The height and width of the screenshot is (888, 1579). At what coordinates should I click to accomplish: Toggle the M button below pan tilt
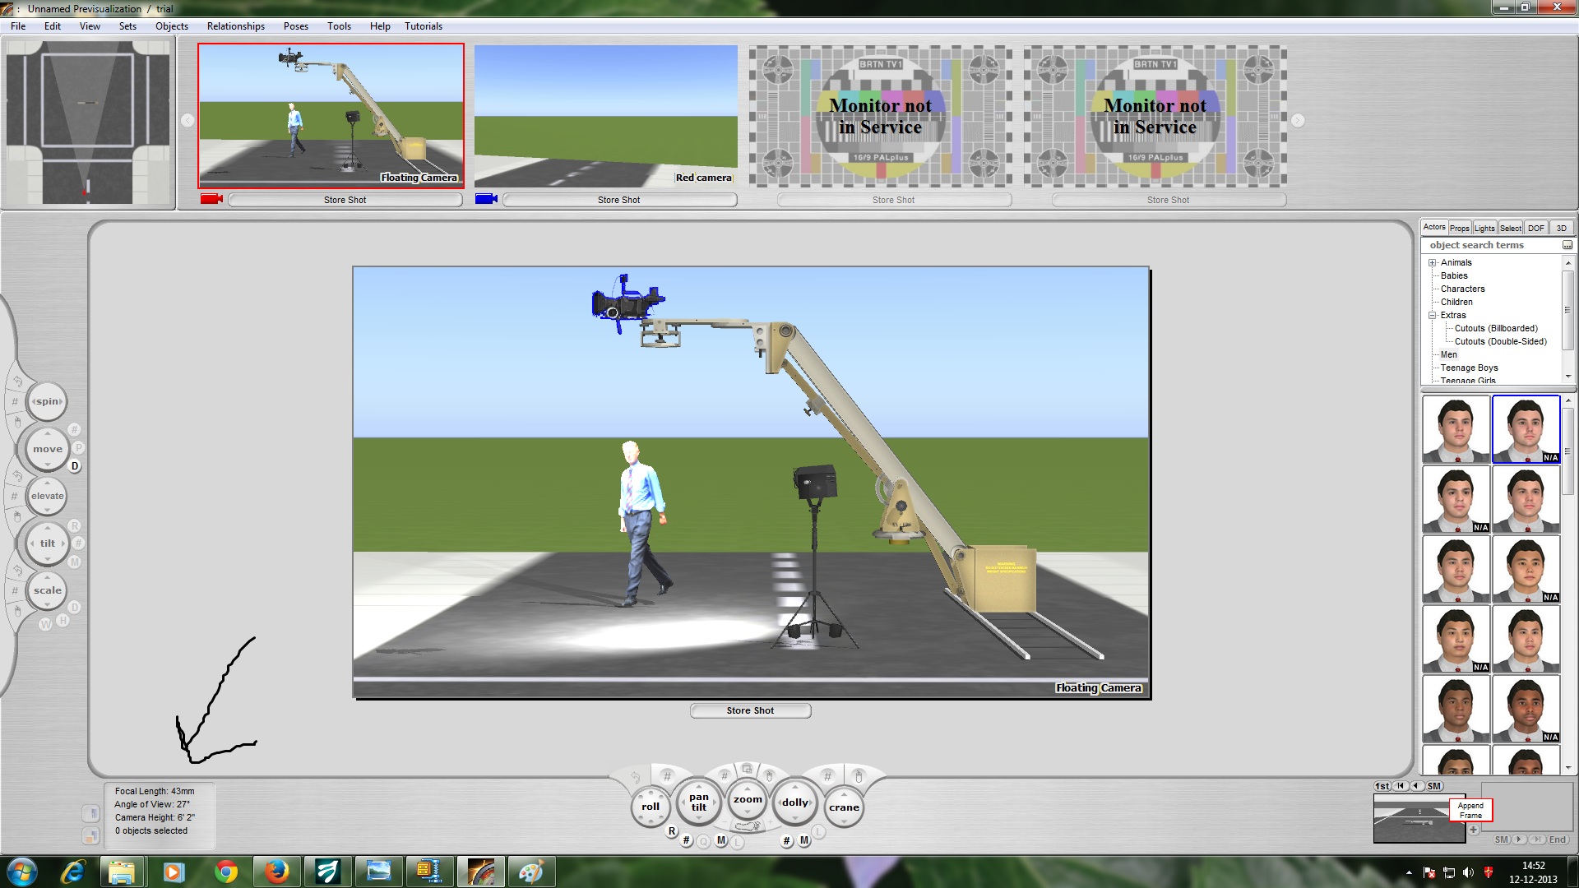[x=721, y=840]
